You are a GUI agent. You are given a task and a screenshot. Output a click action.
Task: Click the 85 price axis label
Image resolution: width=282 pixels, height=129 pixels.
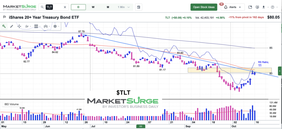[x=271, y=48]
